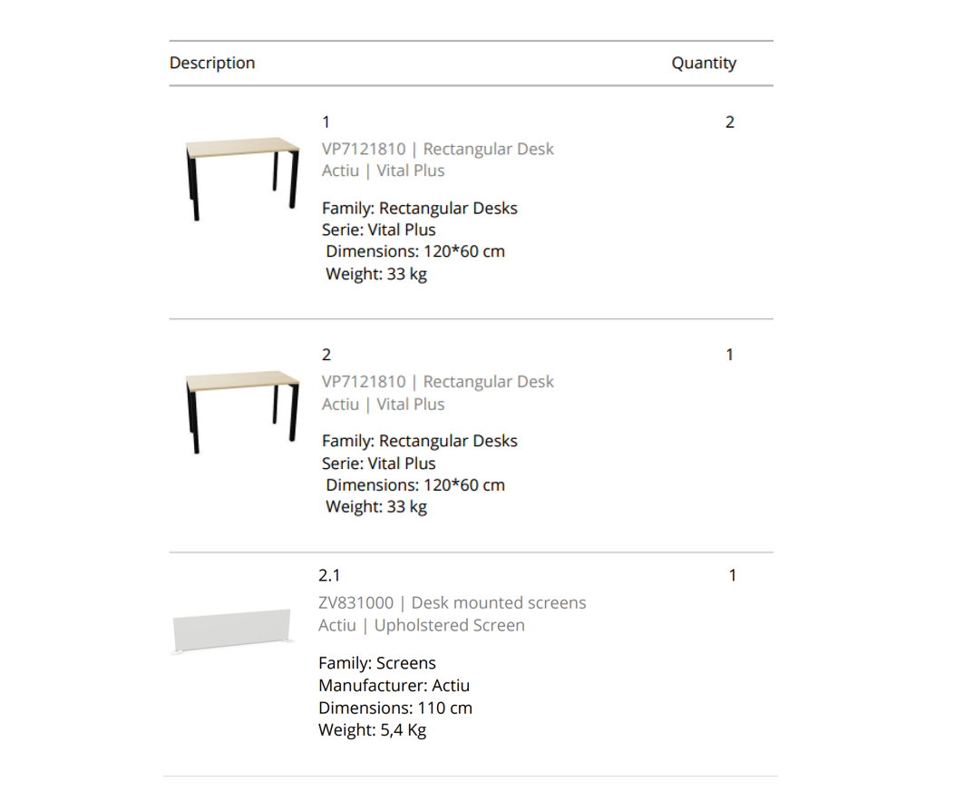Click item number 2.1 label
964x811 pixels.
pos(329,575)
